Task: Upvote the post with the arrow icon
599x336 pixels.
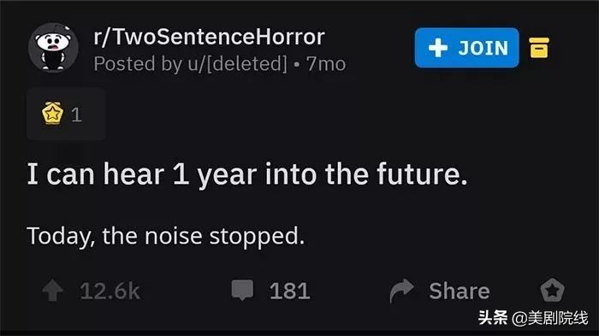Action: point(53,291)
